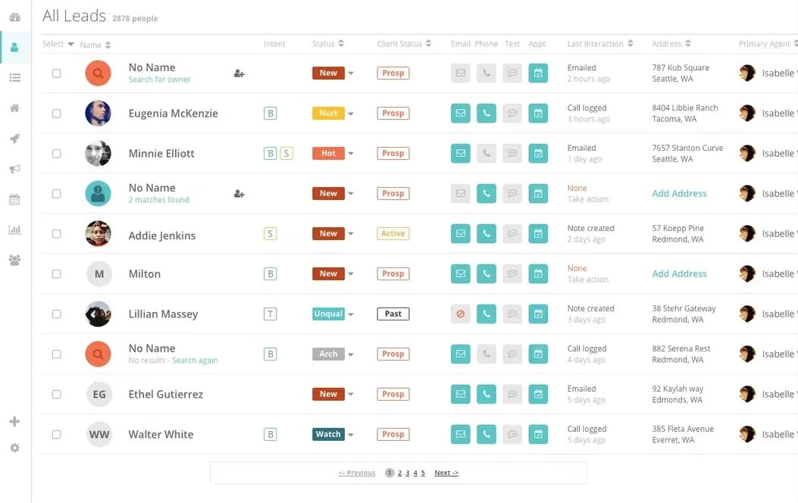Screen dimensions: 798x503
Task: Schedule appointment for Walter White
Action: click(x=538, y=434)
